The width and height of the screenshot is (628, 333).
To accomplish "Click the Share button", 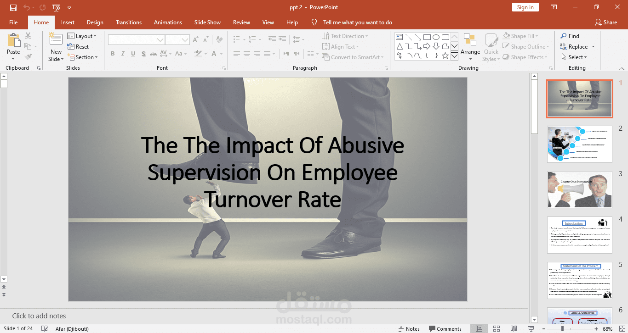I will coord(606,22).
